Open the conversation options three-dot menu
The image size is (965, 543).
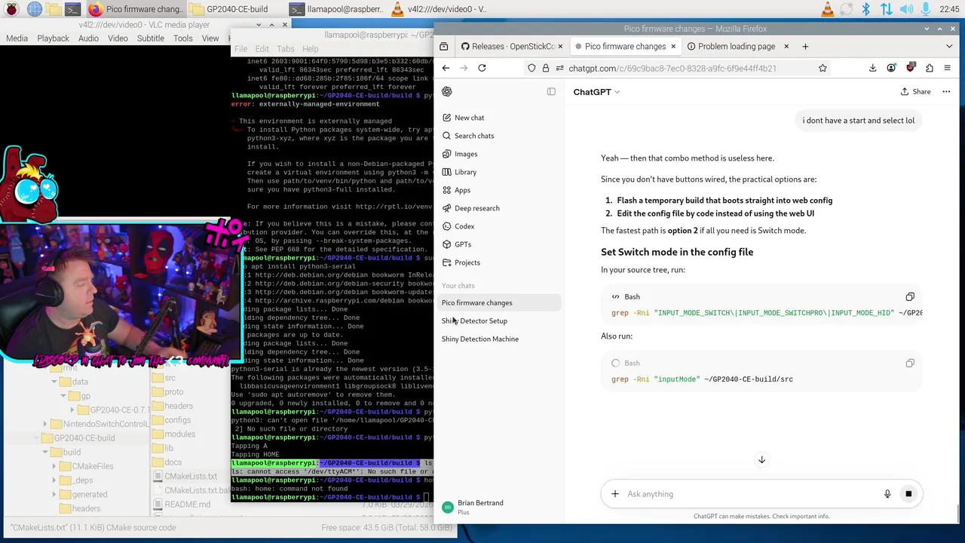946,91
